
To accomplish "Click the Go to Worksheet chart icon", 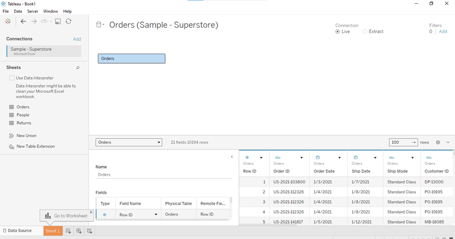I will [48, 216].
